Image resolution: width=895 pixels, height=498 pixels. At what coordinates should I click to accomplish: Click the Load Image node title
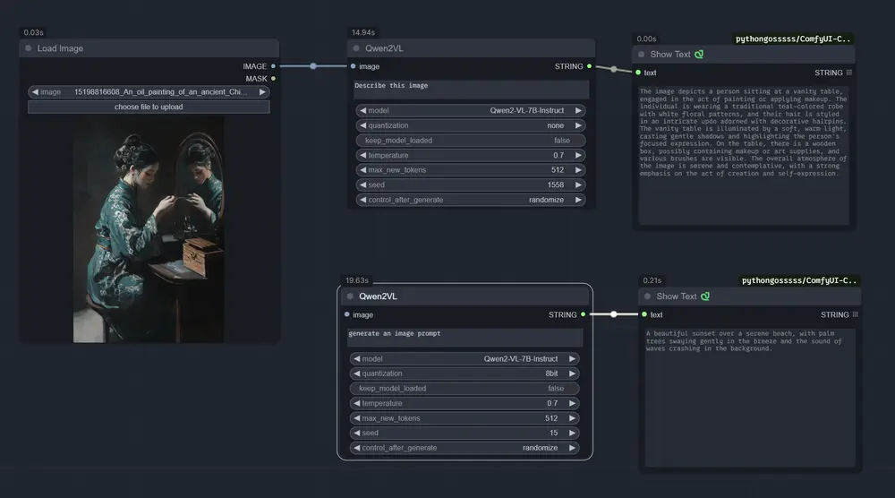coord(60,48)
